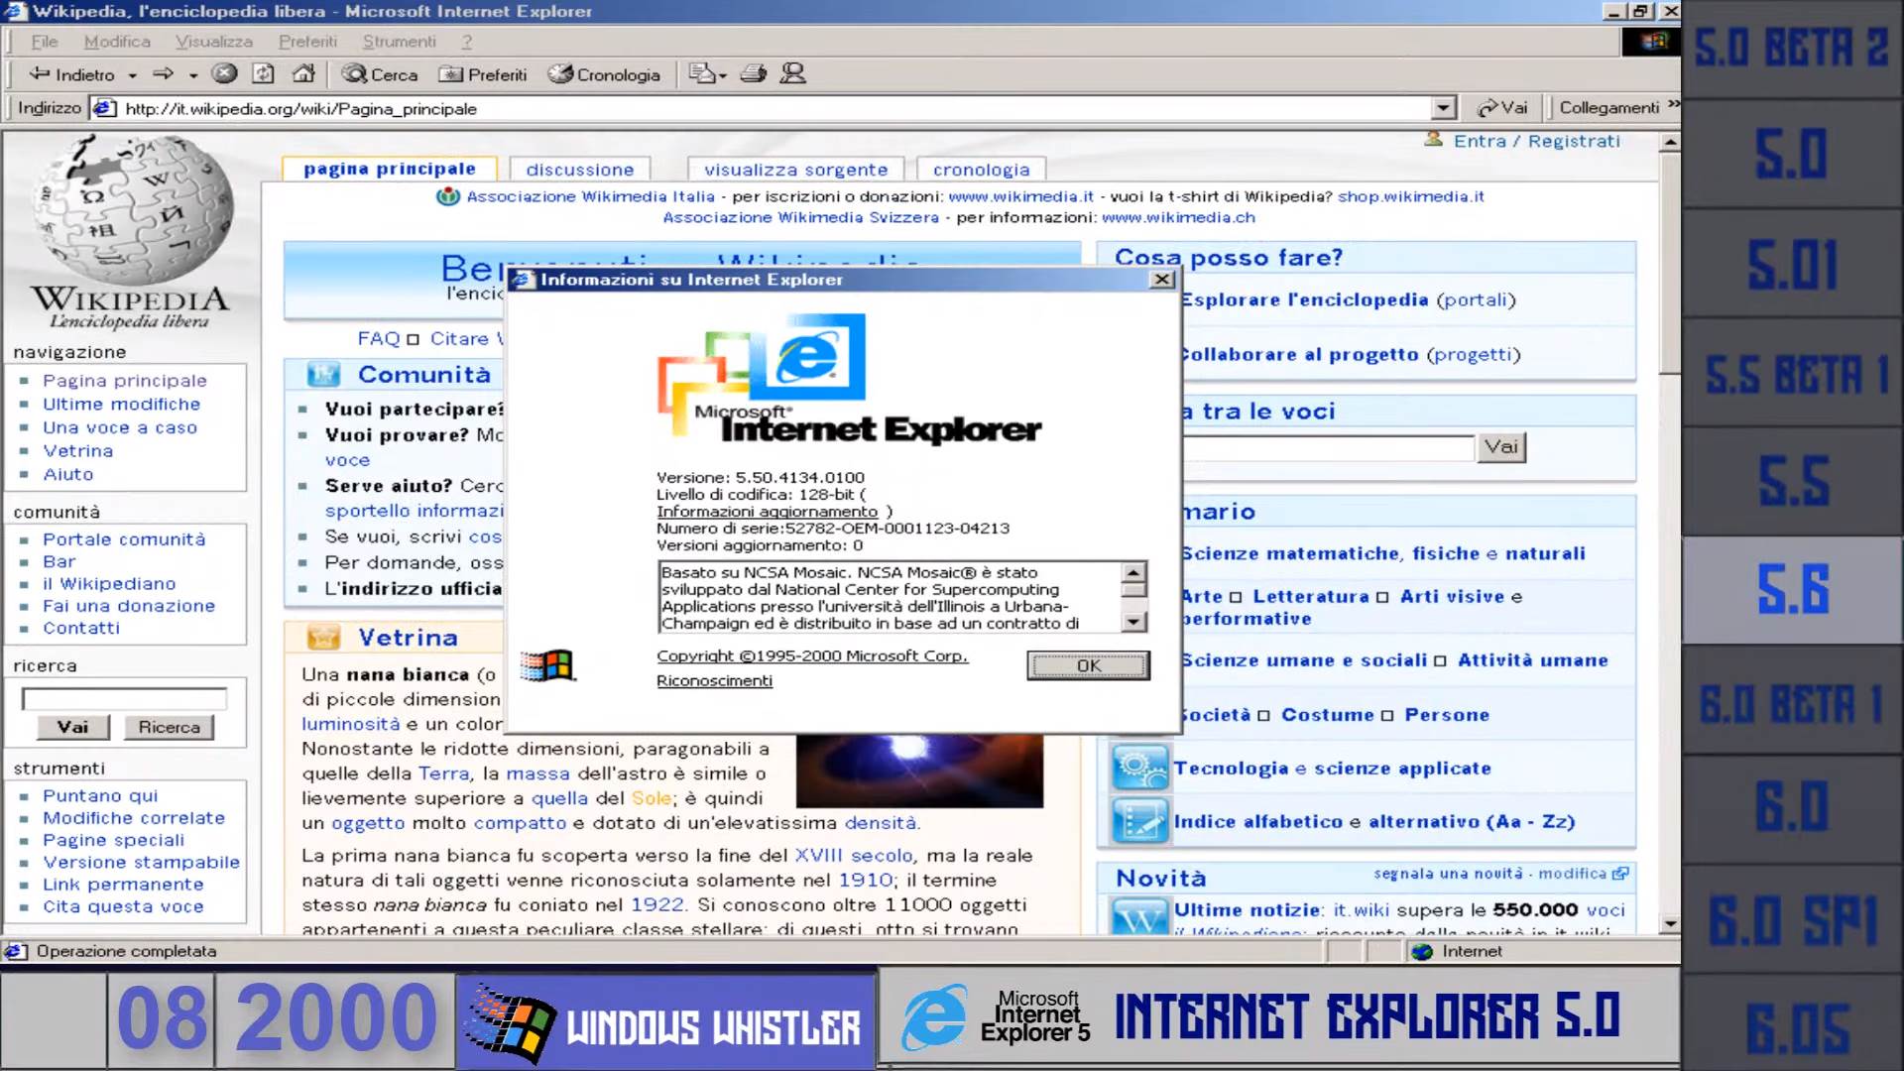Click inside the ricerca search input field
1904x1071 pixels.
point(124,698)
